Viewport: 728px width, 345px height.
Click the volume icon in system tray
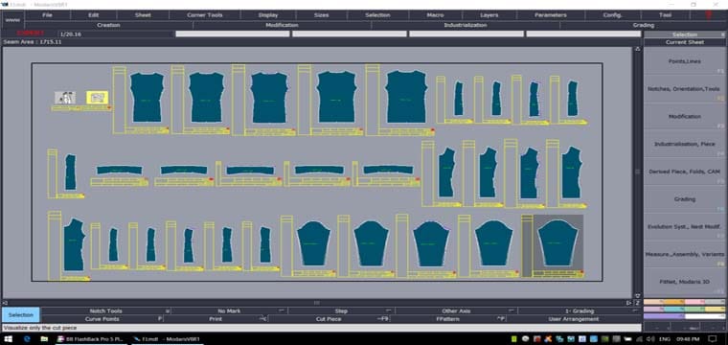coord(650,339)
